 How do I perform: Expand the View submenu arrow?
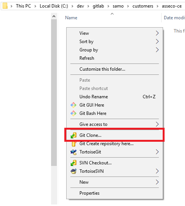click(157, 33)
